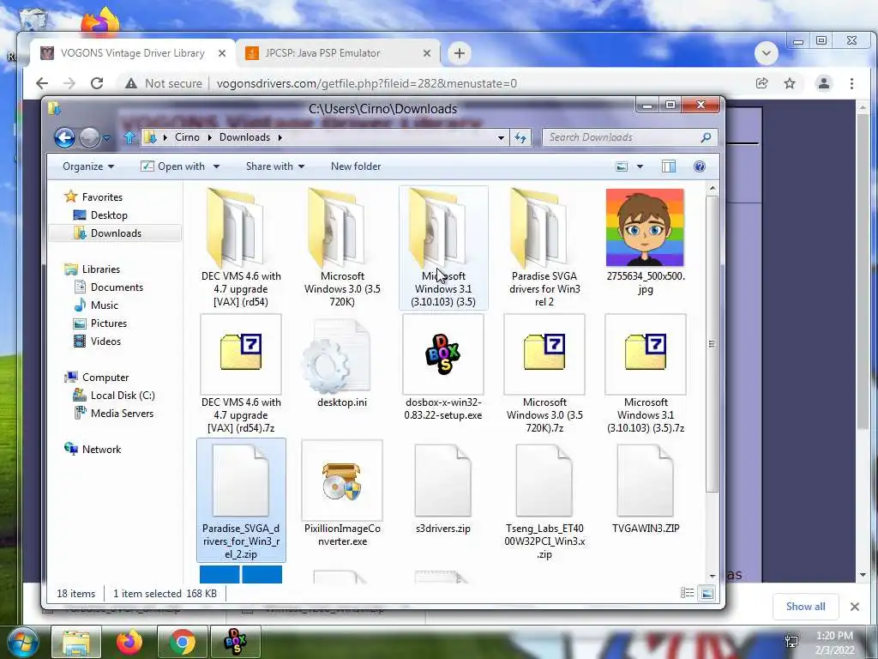
Task: Click Open with in the toolbar
Action: 172,166
